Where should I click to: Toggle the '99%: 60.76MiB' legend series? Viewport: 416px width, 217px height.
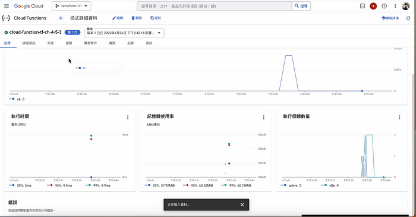click(x=236, y=185)
